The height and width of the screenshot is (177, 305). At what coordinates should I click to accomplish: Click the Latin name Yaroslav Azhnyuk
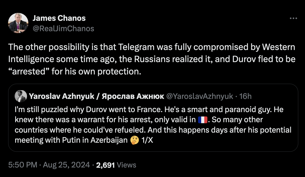click(x=62, y=96)
